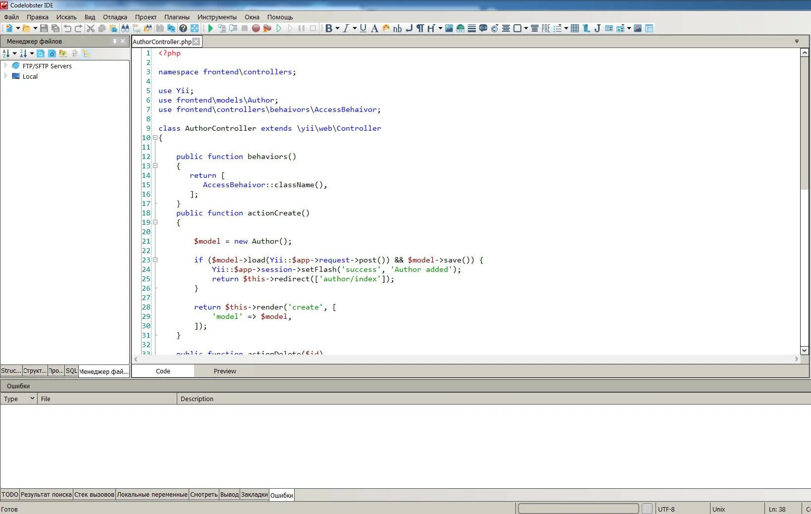Open the Плагины menu

click(177, 17)
